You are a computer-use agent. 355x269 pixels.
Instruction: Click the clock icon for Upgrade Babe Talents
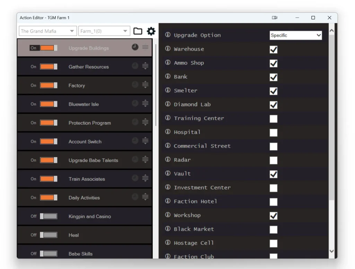point(135,159)
